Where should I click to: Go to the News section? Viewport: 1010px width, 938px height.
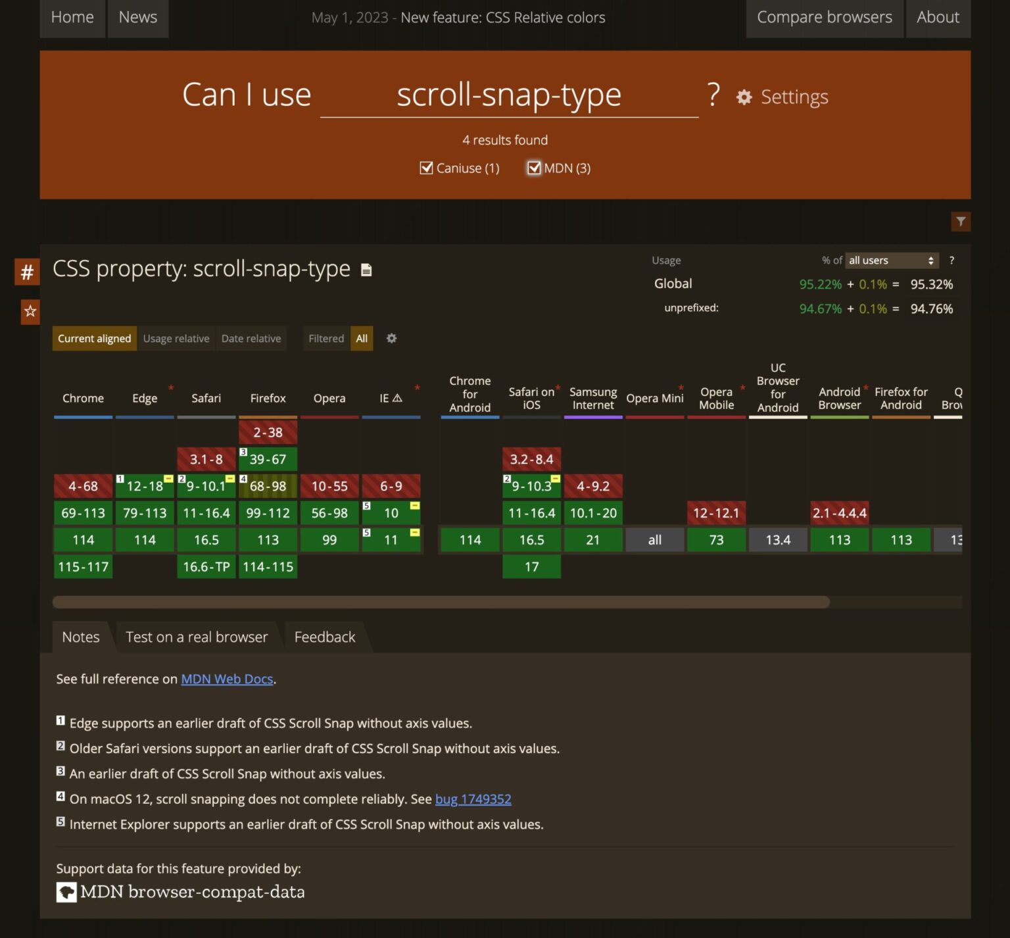(137, 17)
